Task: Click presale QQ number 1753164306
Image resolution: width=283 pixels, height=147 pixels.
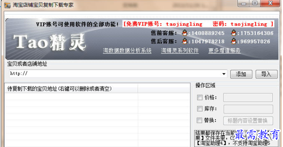Action: 257,33
